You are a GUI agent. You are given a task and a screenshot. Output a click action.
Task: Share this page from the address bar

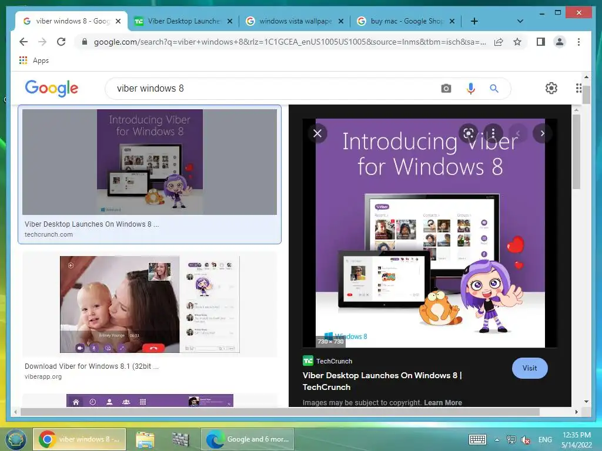pos(499,42)
